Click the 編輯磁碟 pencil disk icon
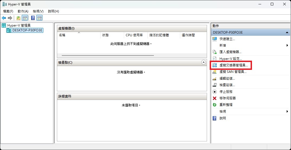Screen dimensions: 291x150 click(215, 79)
